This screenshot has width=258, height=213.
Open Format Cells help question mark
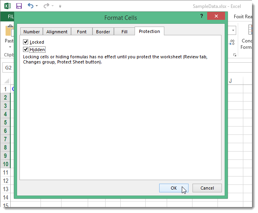[202, 16]
